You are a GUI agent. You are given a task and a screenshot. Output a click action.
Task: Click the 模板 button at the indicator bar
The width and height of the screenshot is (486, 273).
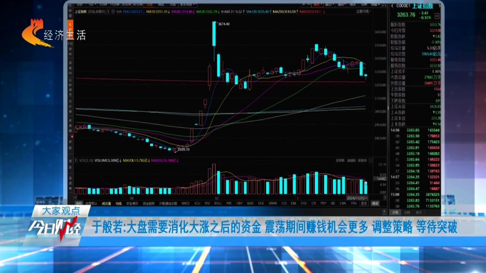point(375,204)
